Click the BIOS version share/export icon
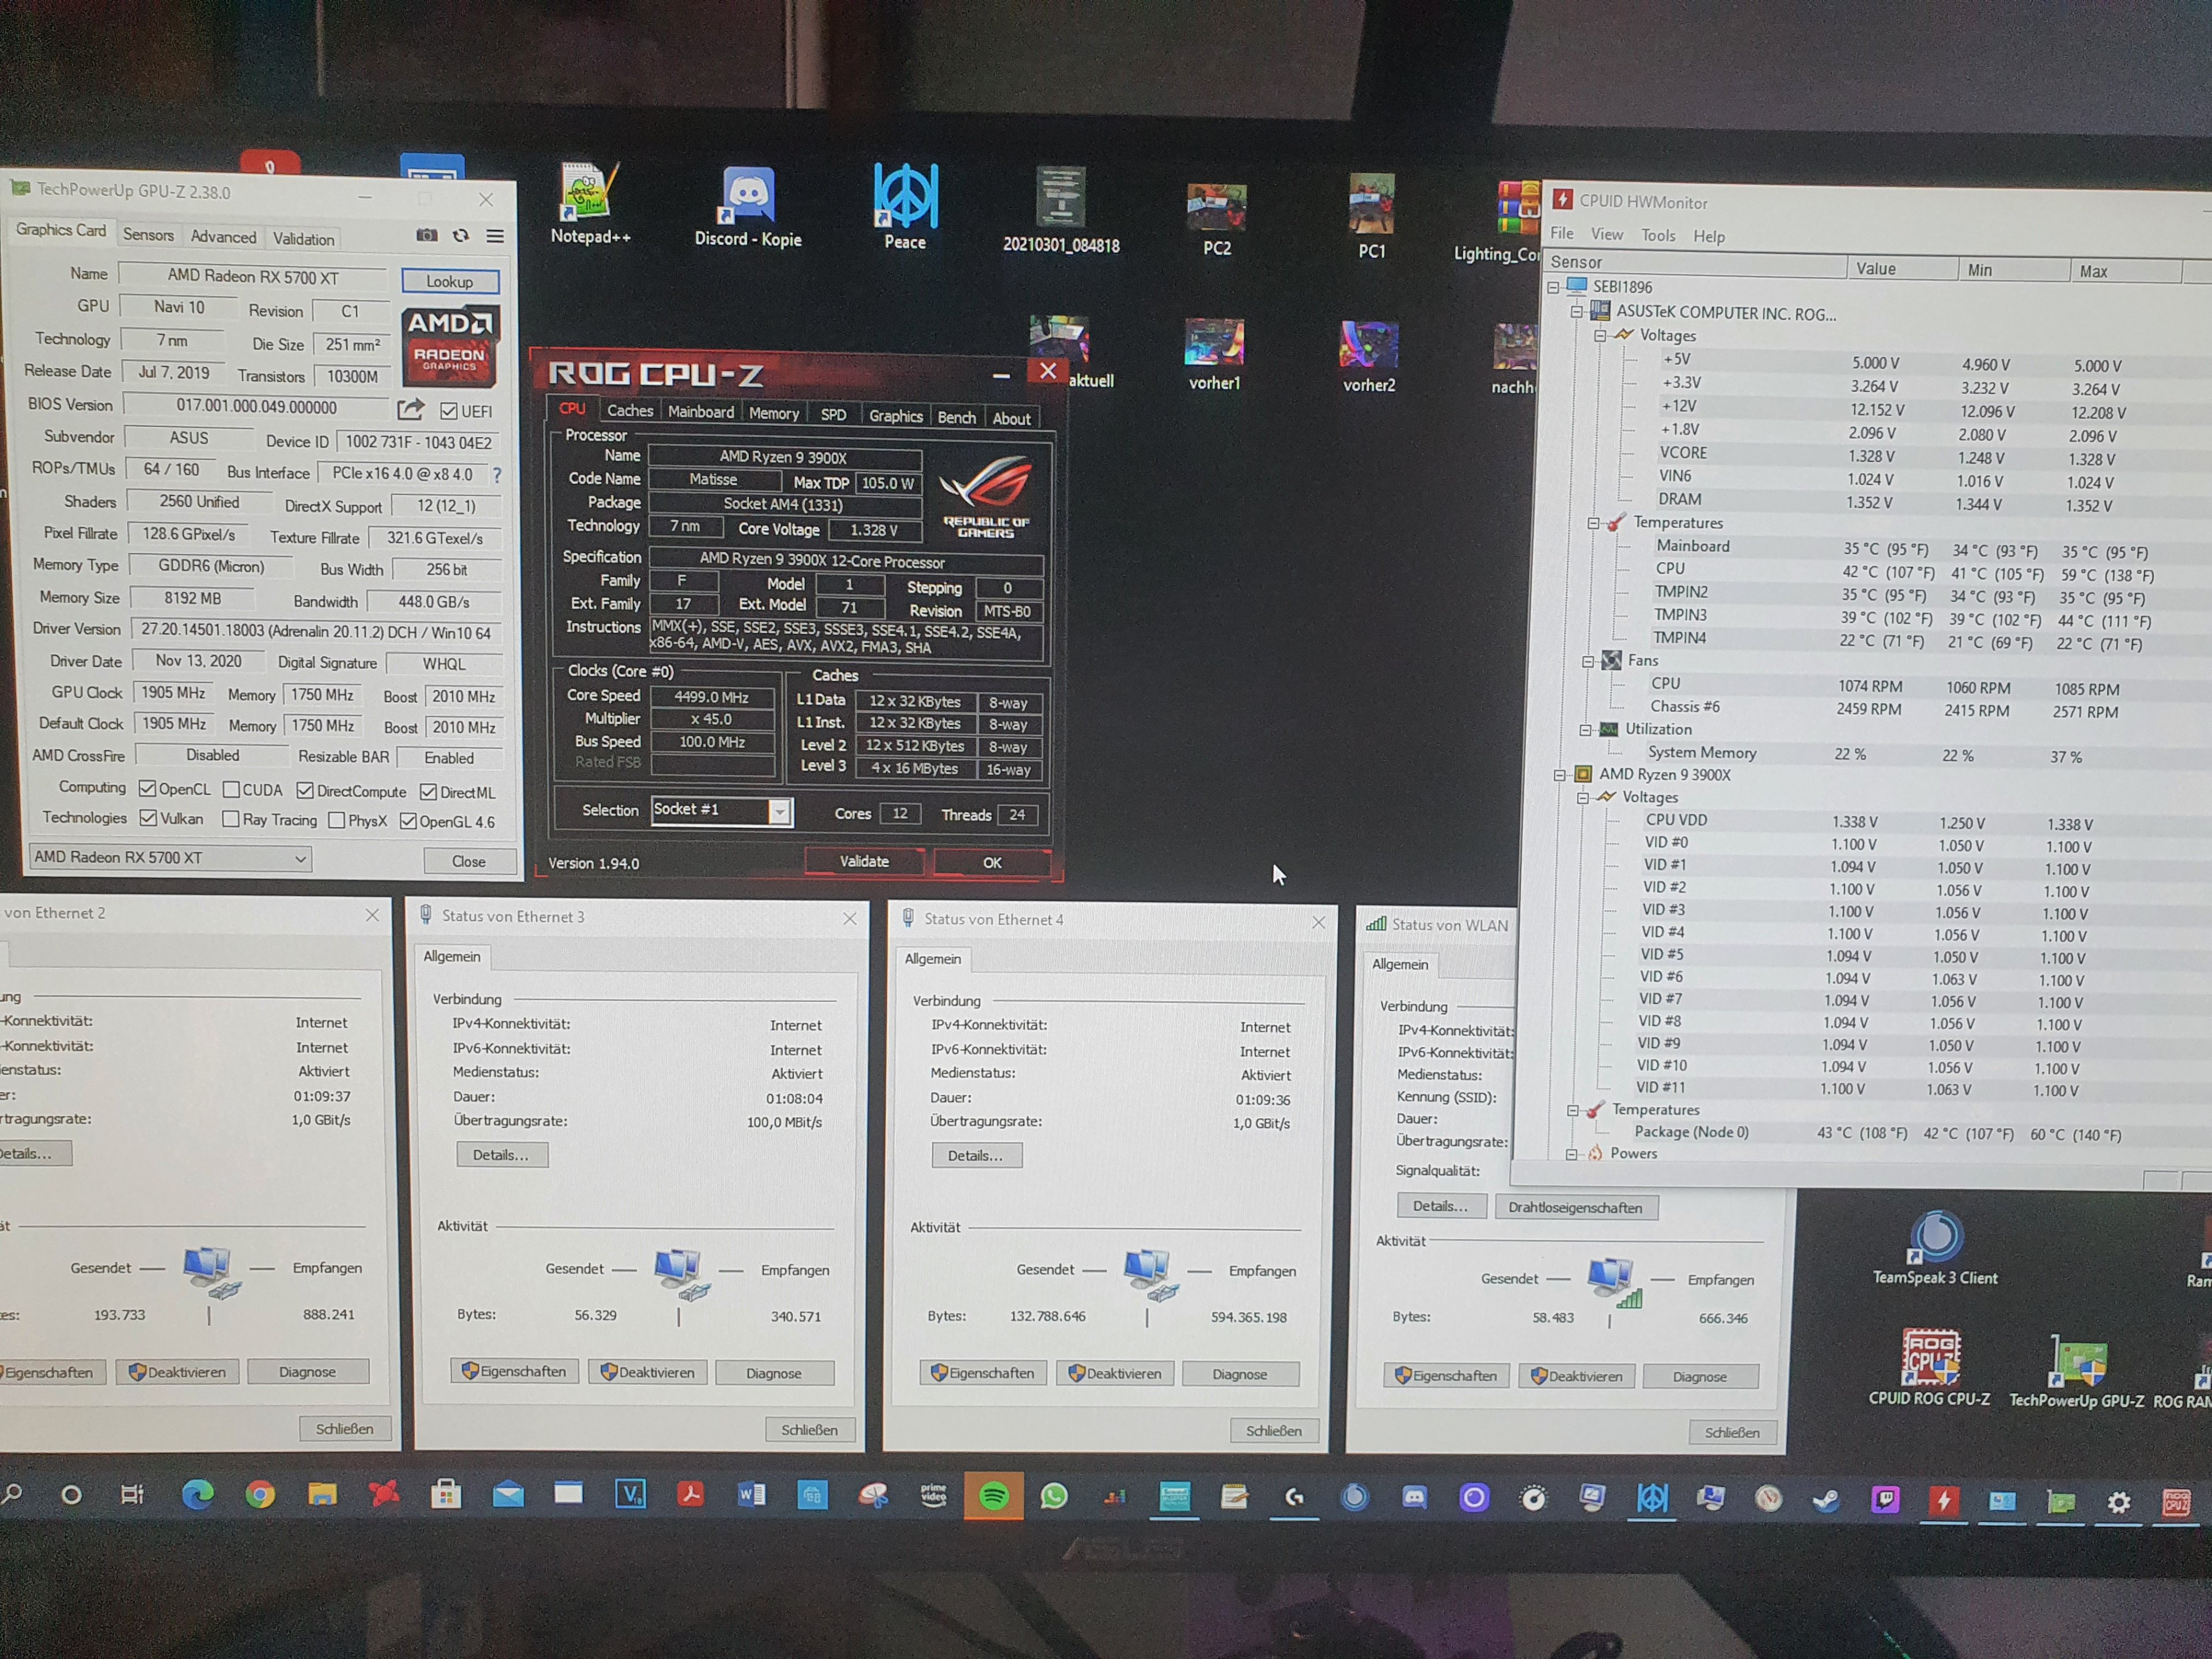The height and width of the screenshot is (1659, 2212). [410, 409]
